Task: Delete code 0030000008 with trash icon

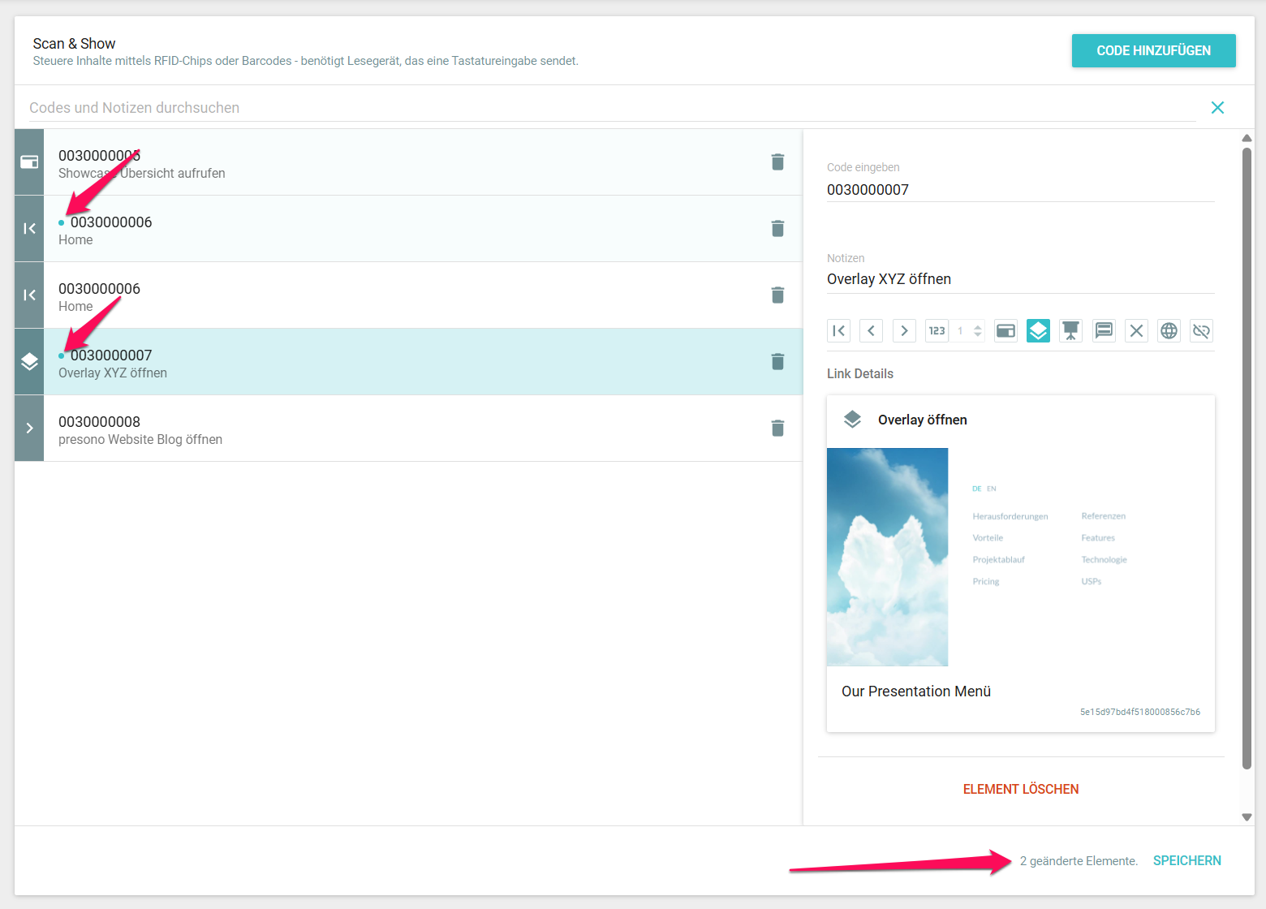Action: tap(777, 429)
